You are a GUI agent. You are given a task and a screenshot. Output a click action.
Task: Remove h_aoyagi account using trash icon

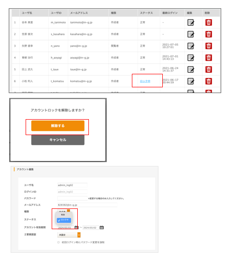tap(209, 58)
